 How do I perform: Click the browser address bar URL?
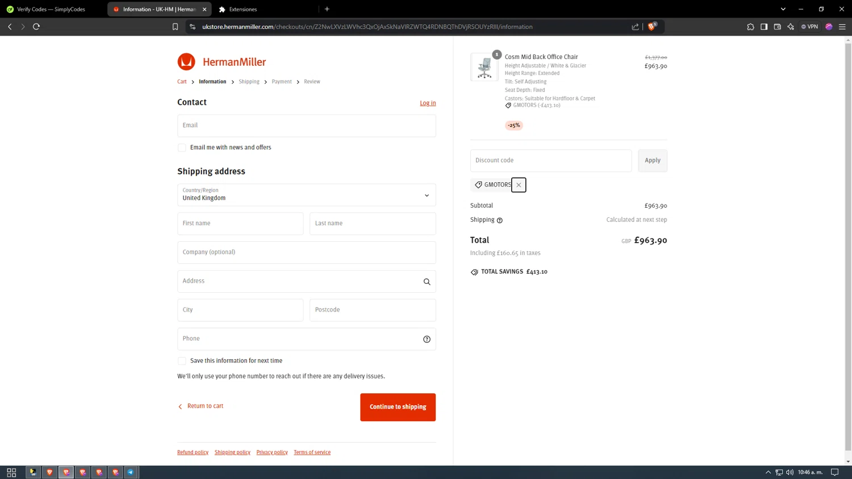coord(367,27)
